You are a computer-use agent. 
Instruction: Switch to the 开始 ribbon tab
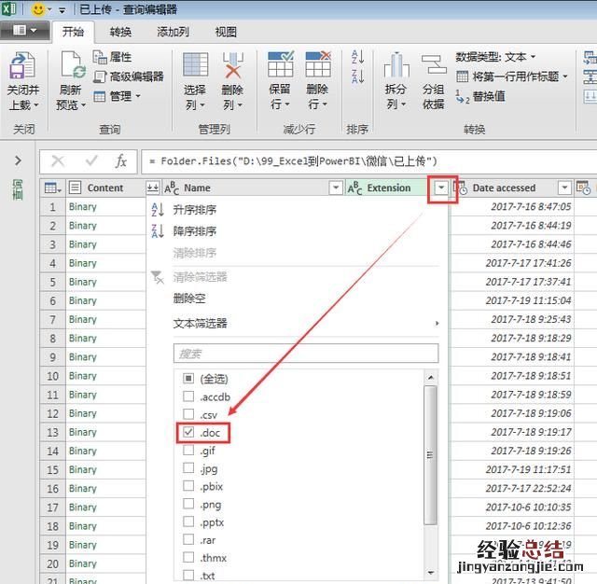pyautogui.click(x=73, y=32)
